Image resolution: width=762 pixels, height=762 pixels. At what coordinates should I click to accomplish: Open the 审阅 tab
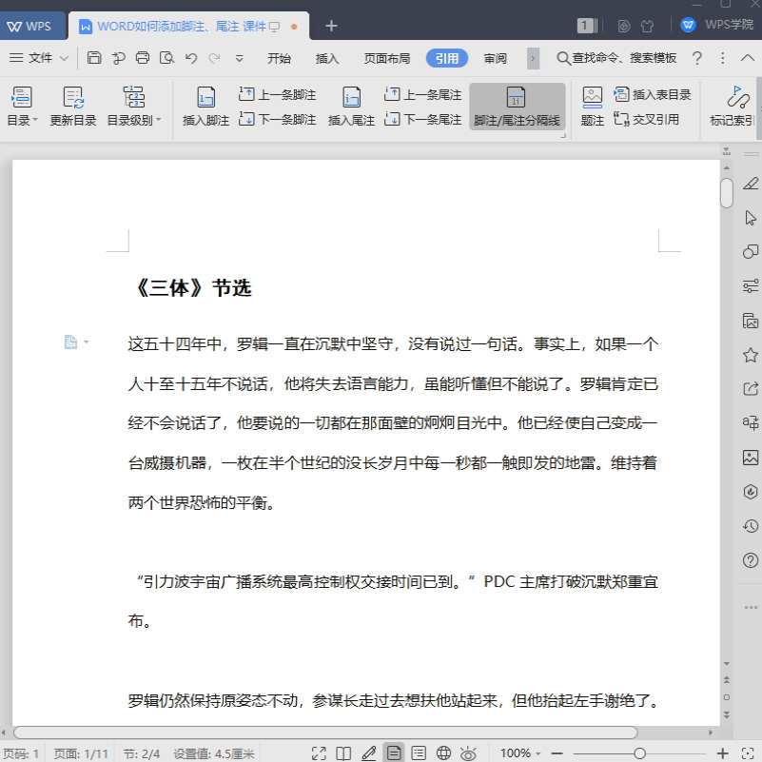click(x=495, y=58)
